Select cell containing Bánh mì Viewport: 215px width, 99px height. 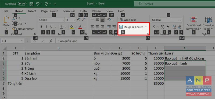(x=59, y=58)
